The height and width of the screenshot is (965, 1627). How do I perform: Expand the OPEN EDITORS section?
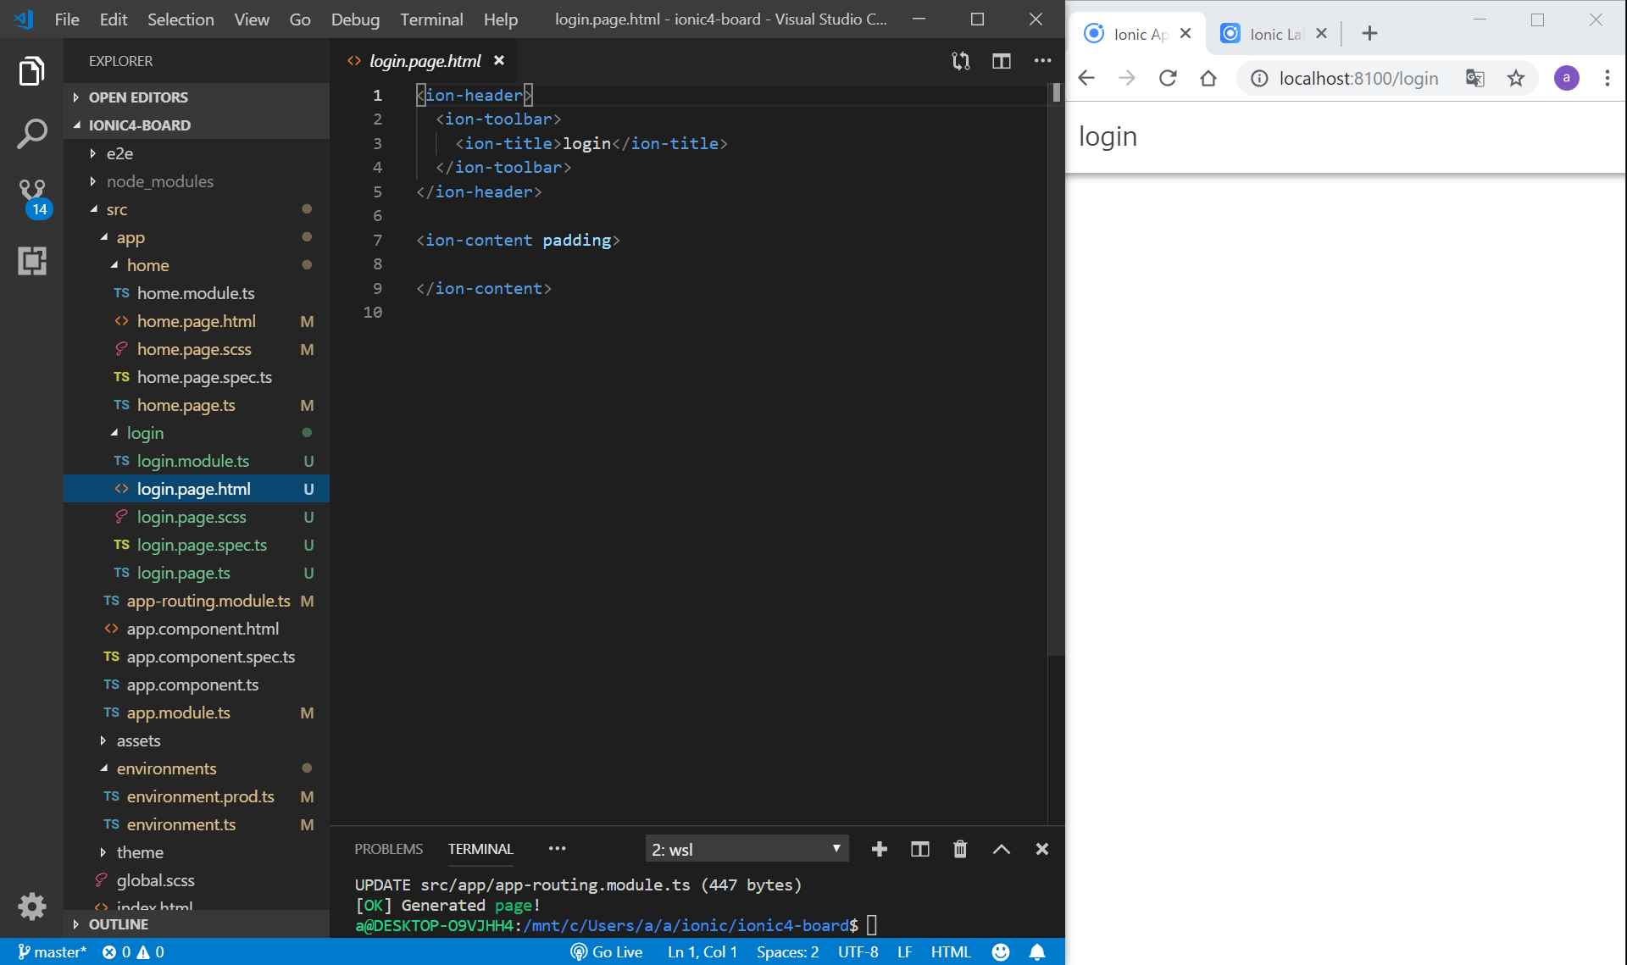pyautogui.click(x=138, y=97)
